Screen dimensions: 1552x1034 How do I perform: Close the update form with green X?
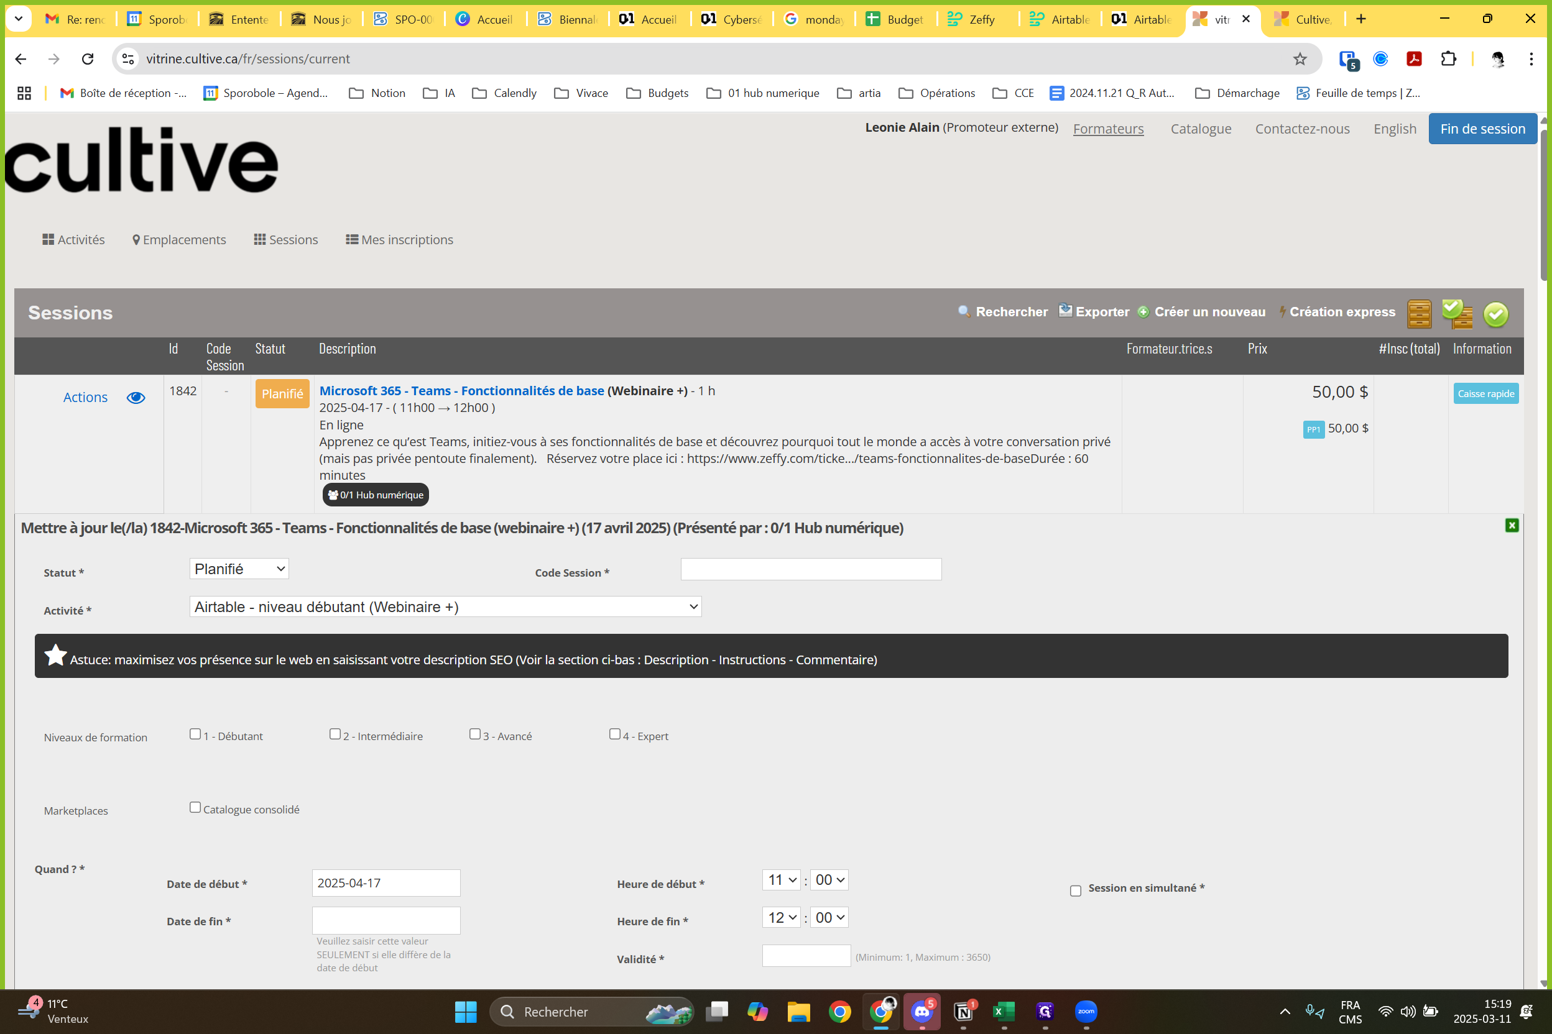(1512, 526)
